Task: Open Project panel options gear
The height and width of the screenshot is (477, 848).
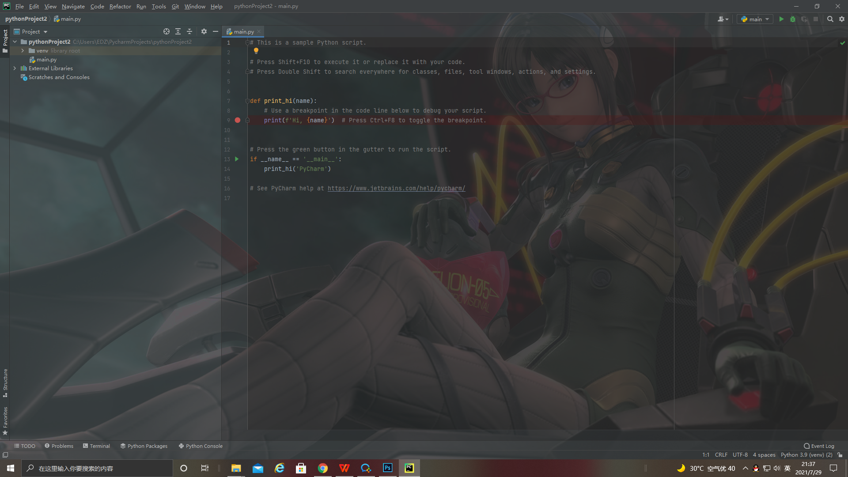Action: 204,31
